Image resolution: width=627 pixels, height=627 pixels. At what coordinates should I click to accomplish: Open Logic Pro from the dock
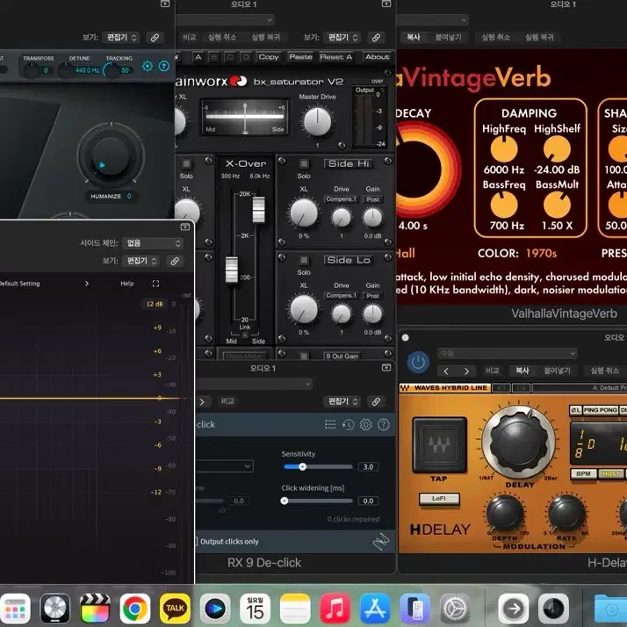click(55, 609)
